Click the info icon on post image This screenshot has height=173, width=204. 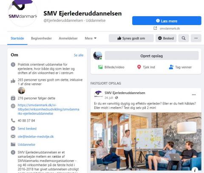click(x=195, y=170)
